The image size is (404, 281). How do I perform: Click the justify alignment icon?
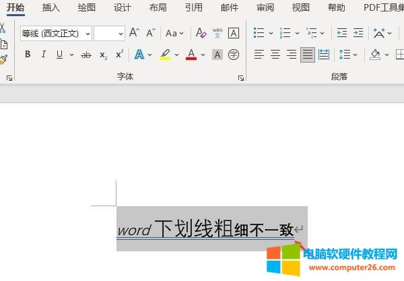coord(307,55)
